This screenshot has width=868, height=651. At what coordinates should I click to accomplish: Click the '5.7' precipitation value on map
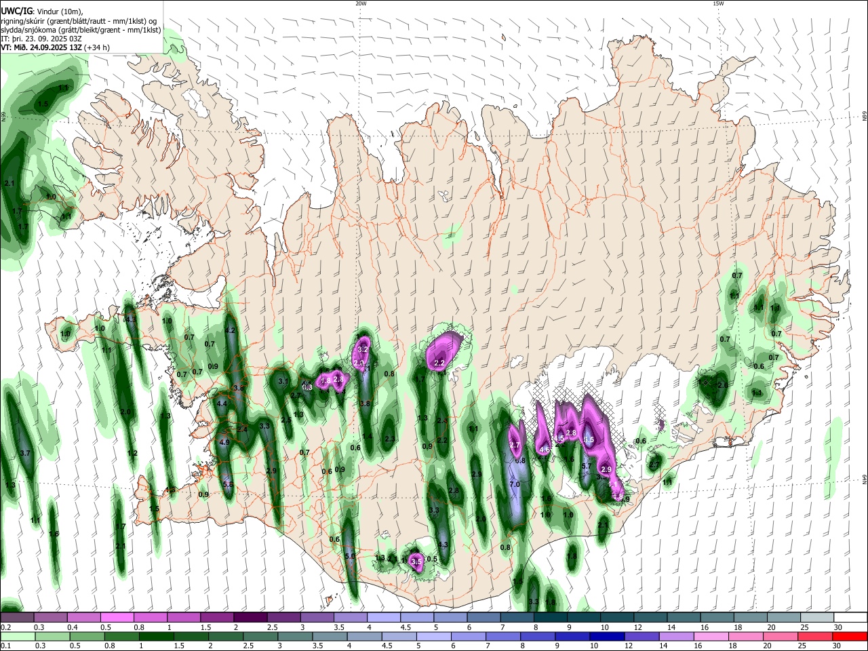[587, 466]
